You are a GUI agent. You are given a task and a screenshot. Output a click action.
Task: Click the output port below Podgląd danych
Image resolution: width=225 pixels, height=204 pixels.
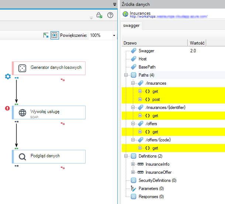(17, 166)
